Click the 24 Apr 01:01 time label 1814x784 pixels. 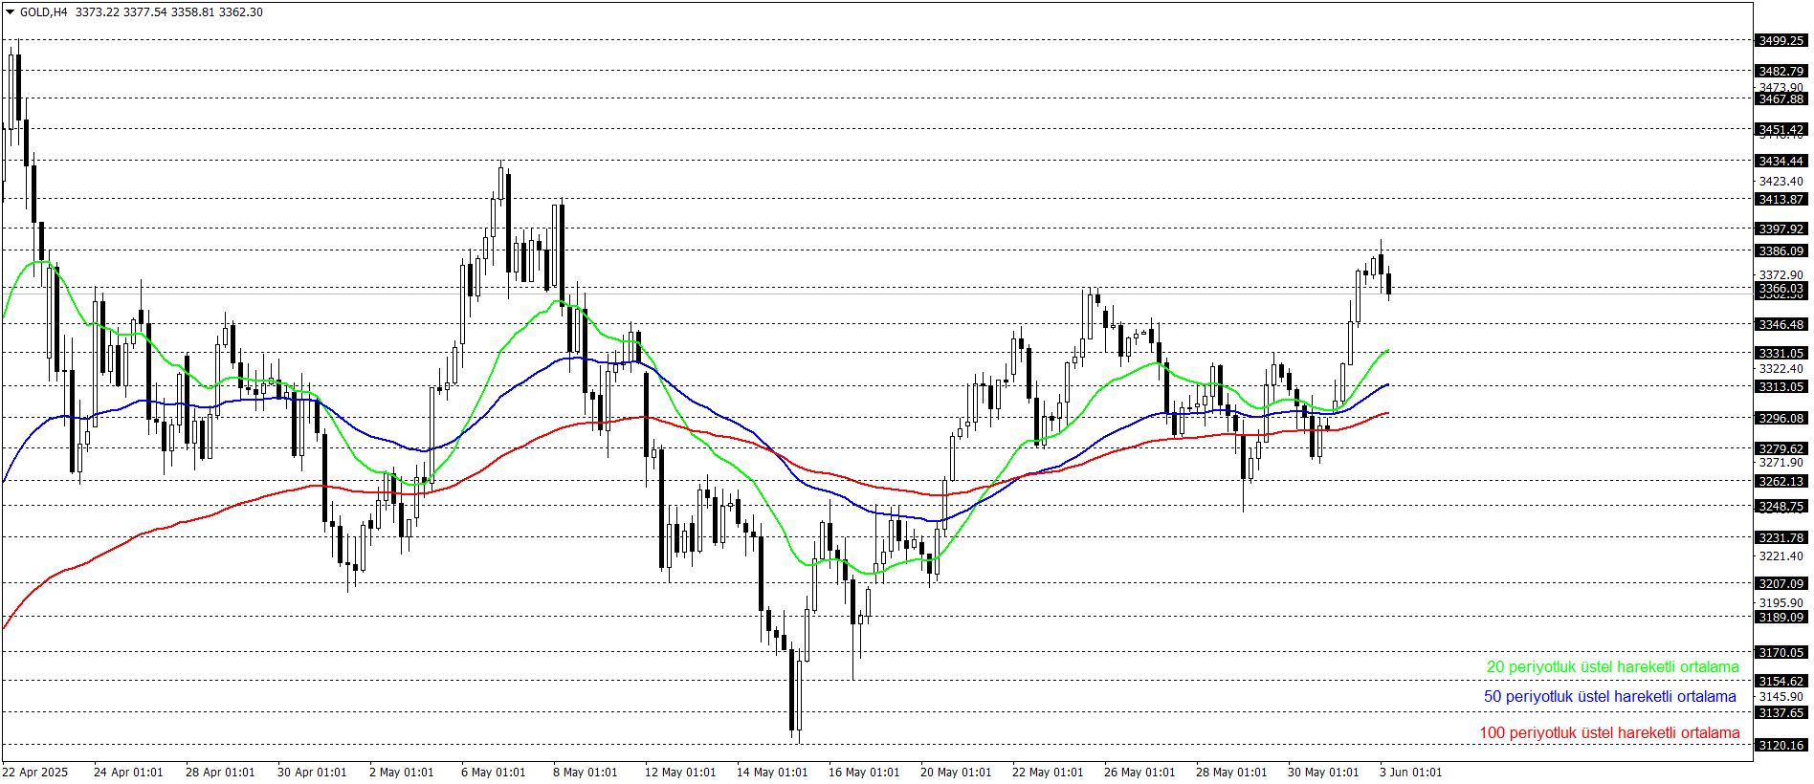tap(128, 772)
